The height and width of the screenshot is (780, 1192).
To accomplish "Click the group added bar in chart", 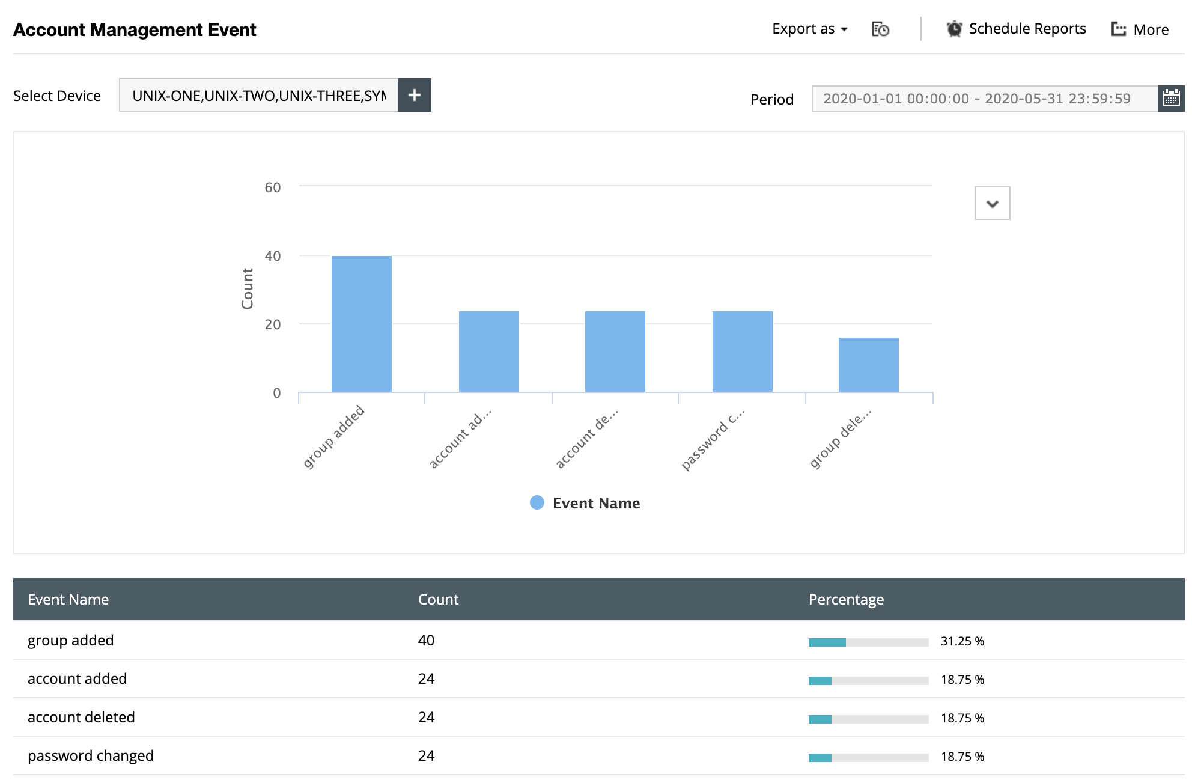I will [362, 324].
